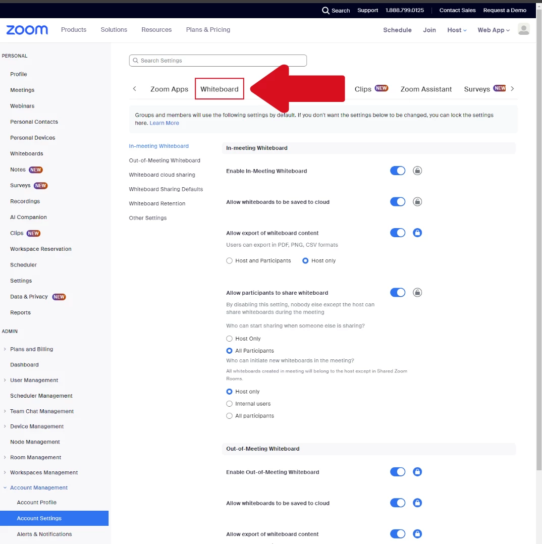Click the page vertical scrollbar
The image size is (542, 544).
pos(539,239)
